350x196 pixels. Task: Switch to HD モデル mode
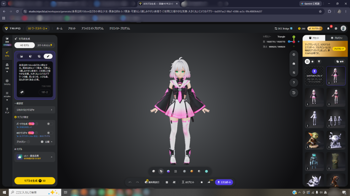(x=25, y=45)
